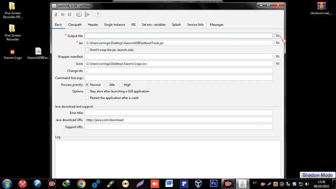Open the gold disc taskbar icon
The image size is (336, 189).
point(125,184)
